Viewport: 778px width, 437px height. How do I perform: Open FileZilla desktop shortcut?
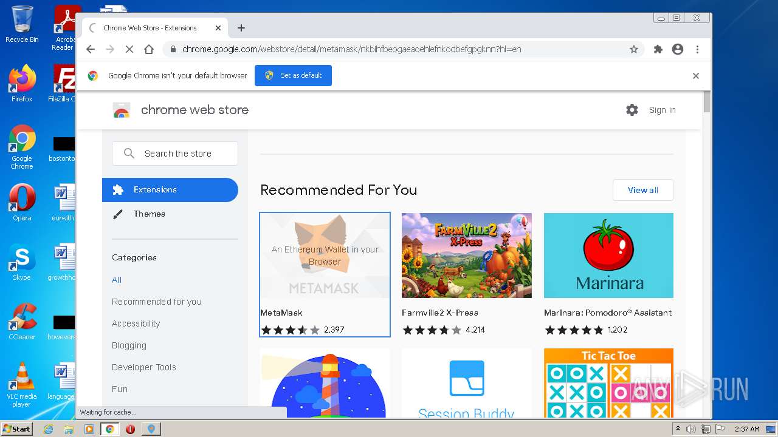point(63,83)
